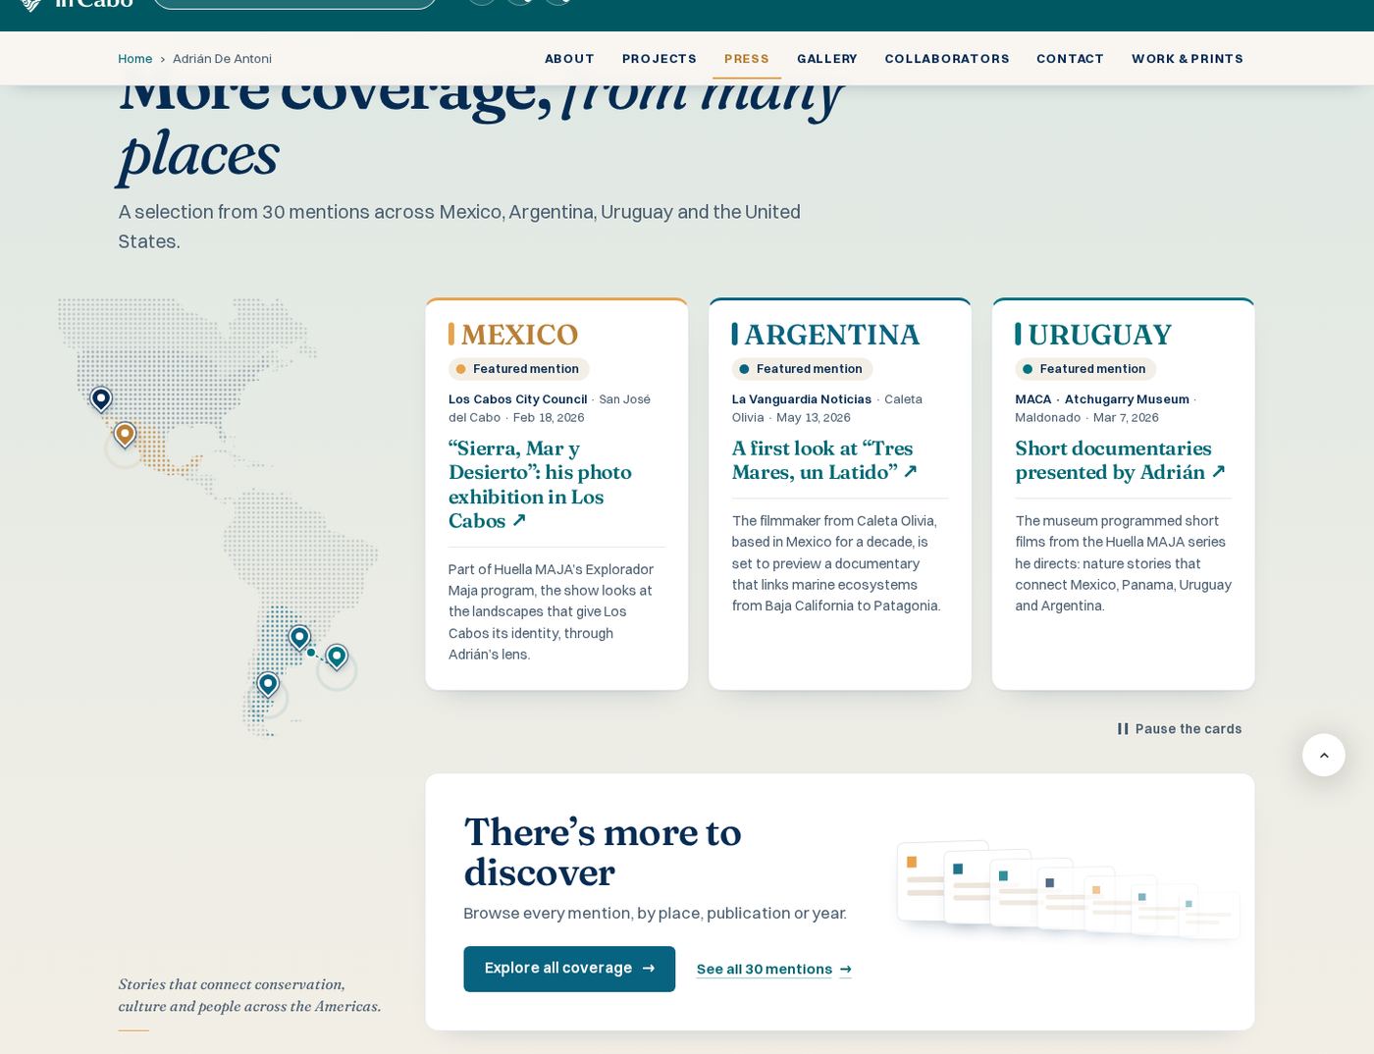The height and width of the screenshot is (1054, 1374).
Task: Click the "Los Cabos City Council" source
Action: [517, 399]
